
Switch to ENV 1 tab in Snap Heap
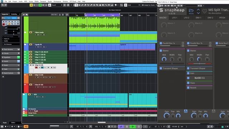click(x=198, y=18)
